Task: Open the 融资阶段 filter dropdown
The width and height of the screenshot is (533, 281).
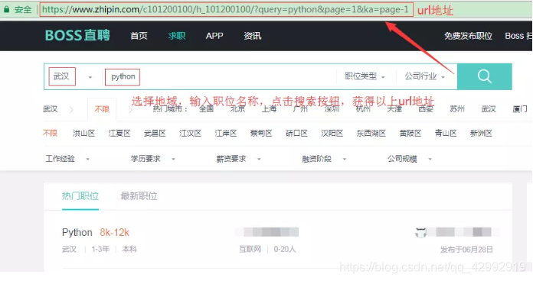Action: [324, 159]
